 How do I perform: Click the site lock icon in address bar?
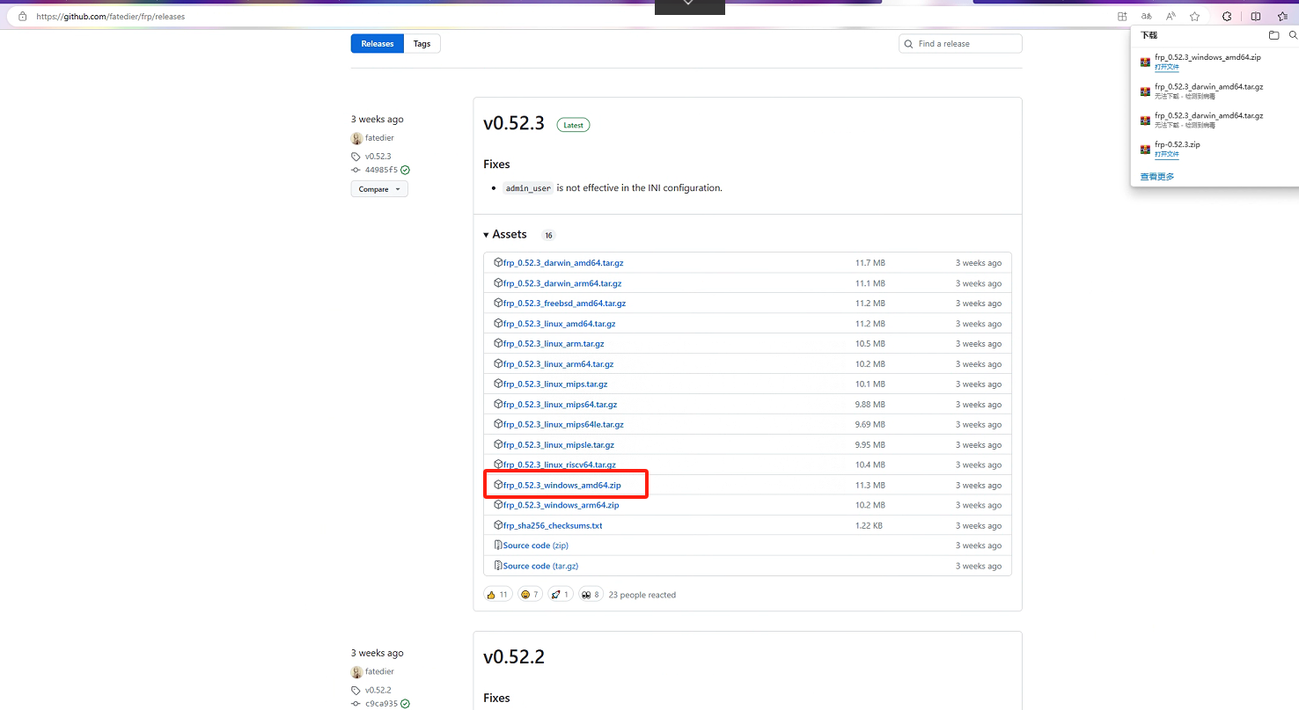pos(22,16)
